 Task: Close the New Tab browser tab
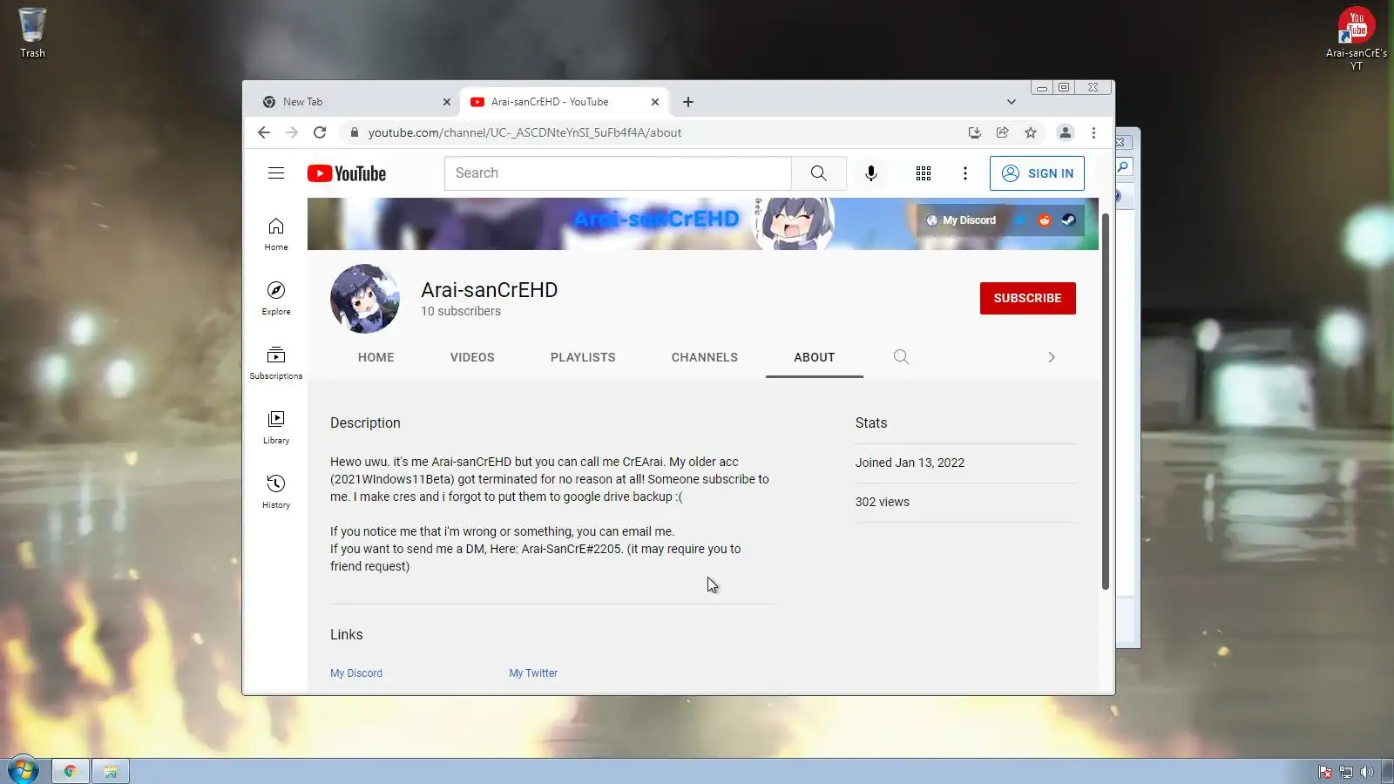447,102
